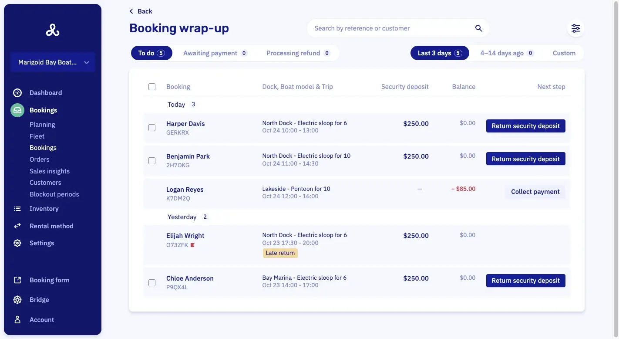Open Orders in the sidebar
This screenshot has height=339, width=619.
tap(40, 159)
